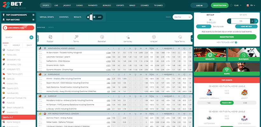Open the mobile APP download icons

point(95,17)
